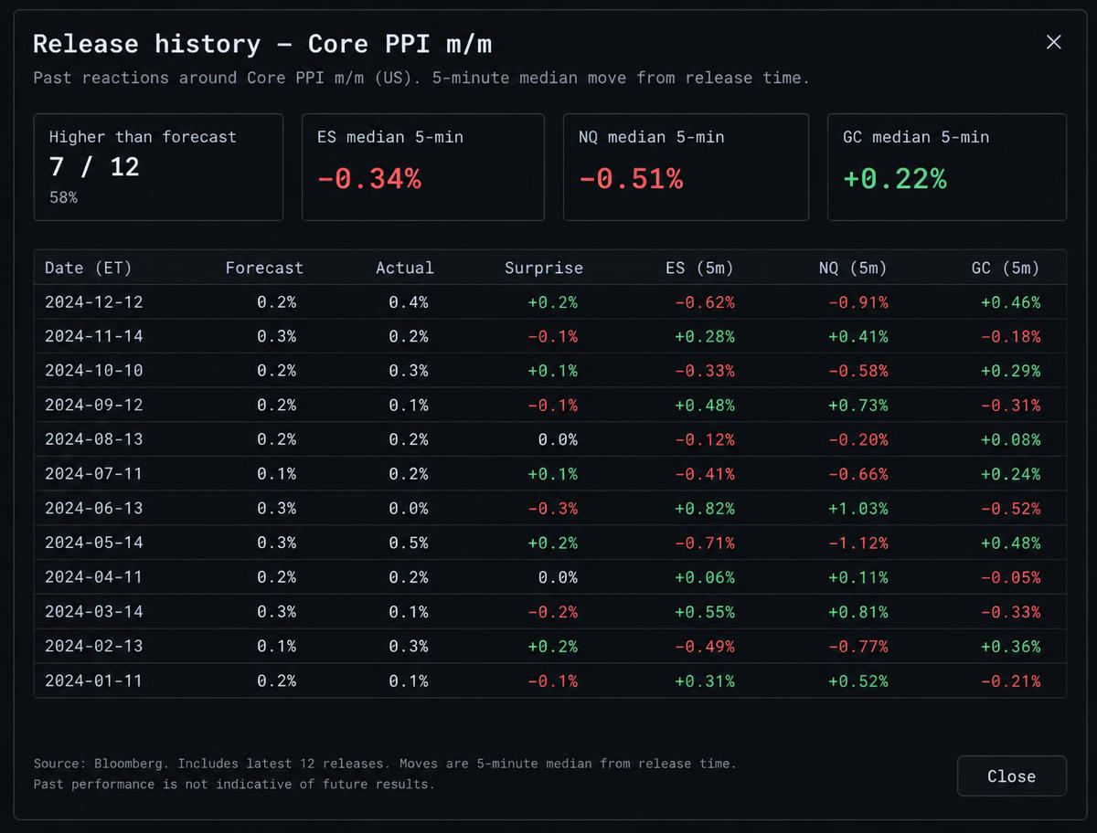The image size is (1097, 833).
Task: Click the 'Source: Bloomberg' footnote text
Action: 101,764
